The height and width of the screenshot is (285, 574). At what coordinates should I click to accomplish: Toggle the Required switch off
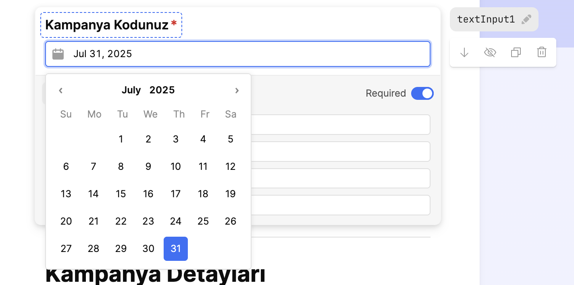422,93
